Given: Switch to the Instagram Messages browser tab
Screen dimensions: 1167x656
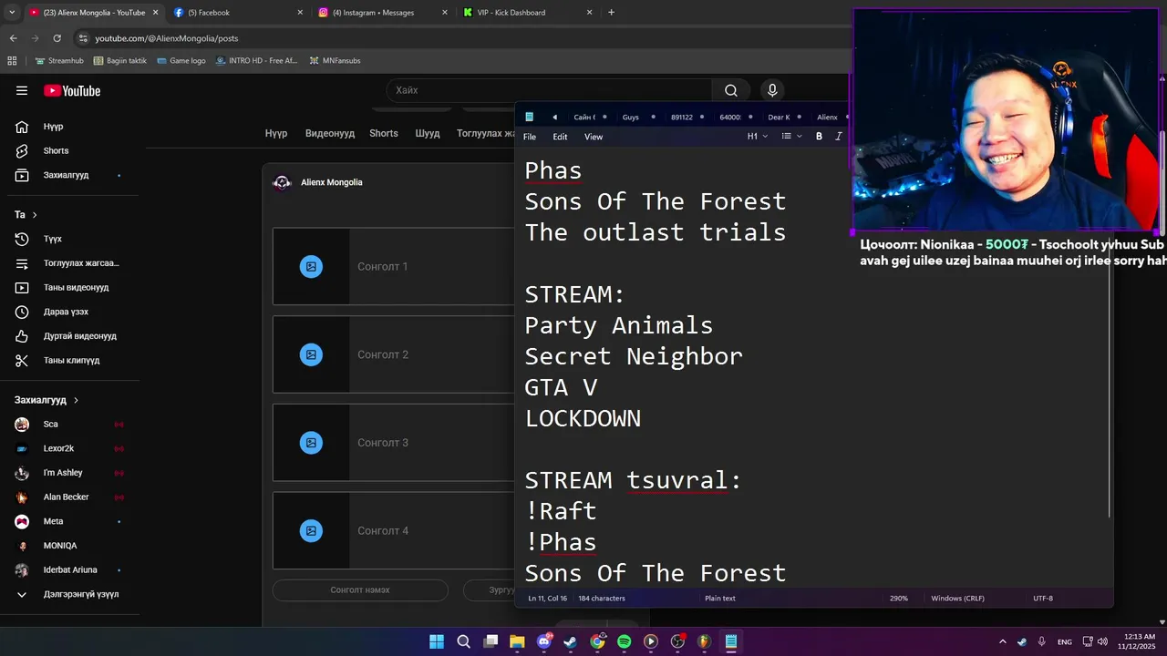Looking at the screenshot, I should pos(384,13).
